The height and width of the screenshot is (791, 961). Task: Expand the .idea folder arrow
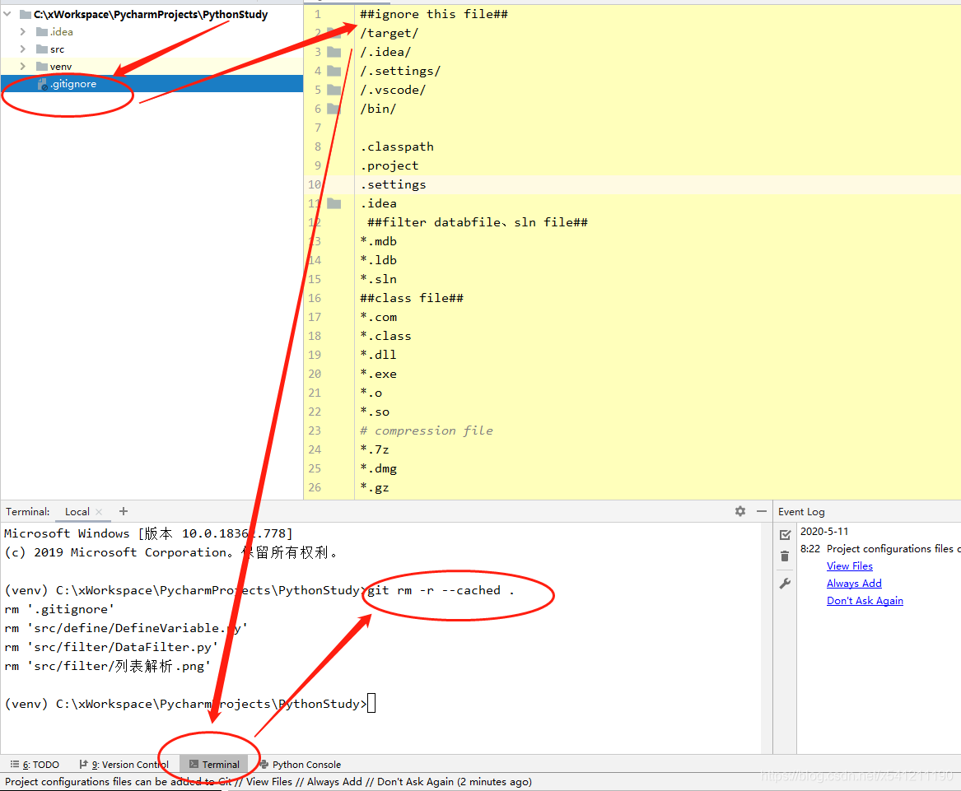point(23,31)
